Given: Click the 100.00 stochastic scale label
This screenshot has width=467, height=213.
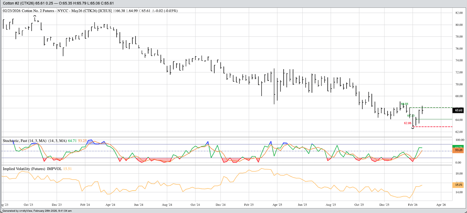Looking at the screenshot, I should coord(460,140).
